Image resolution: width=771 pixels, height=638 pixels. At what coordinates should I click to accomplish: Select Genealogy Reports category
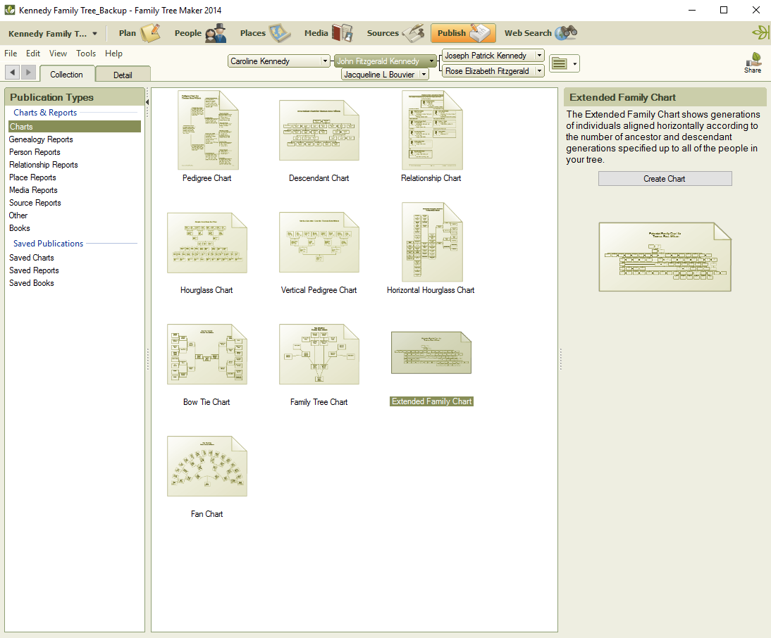(x=41, y=139)
